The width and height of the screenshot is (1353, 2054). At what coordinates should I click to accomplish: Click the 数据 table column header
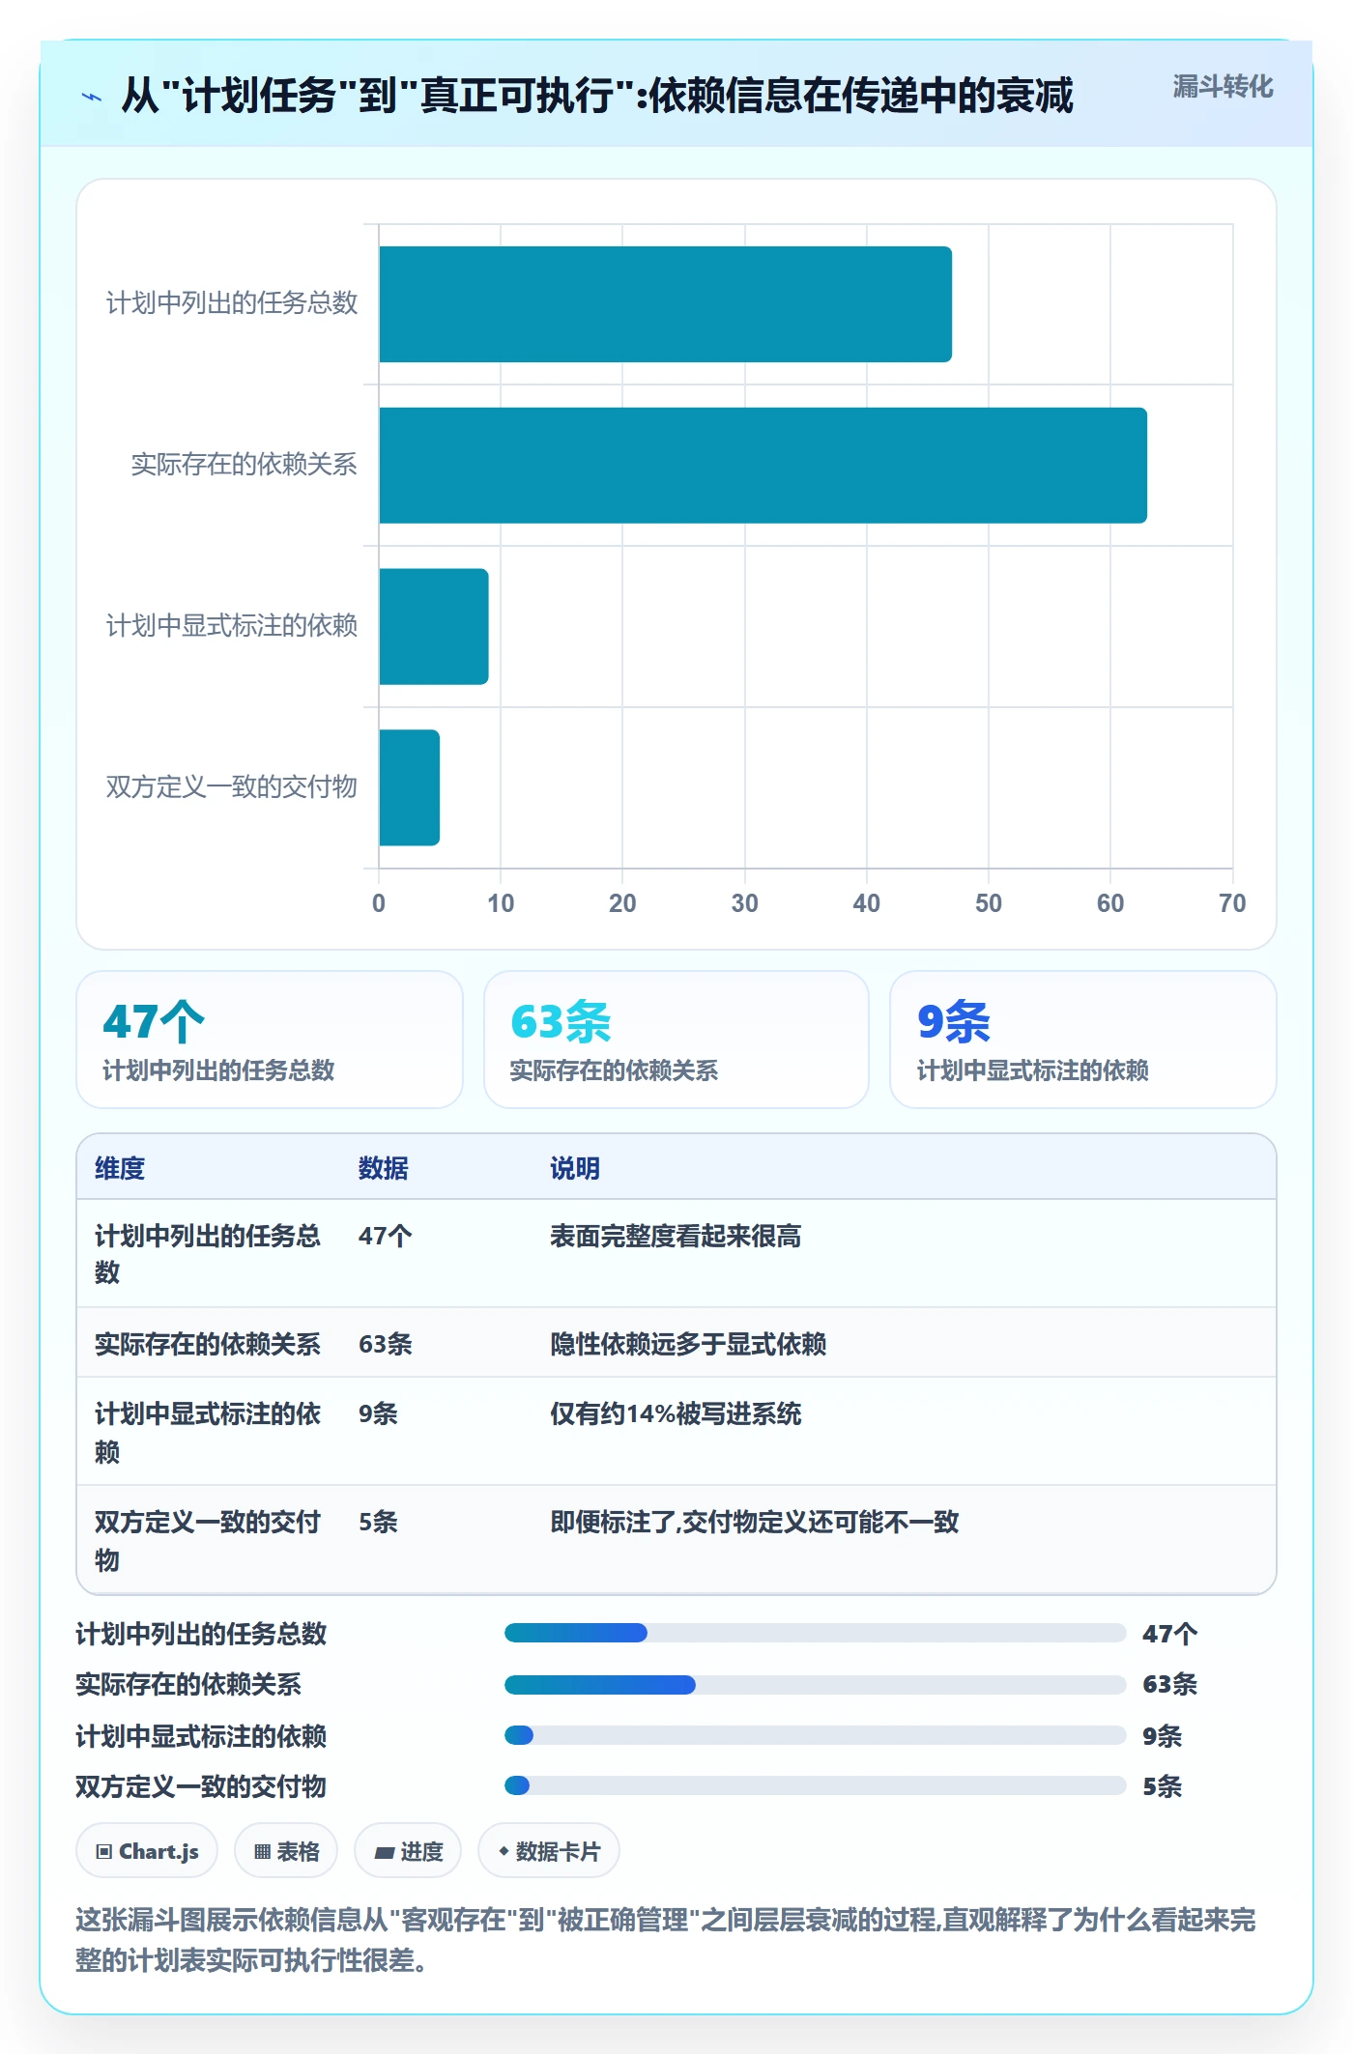pos(384,1168)
